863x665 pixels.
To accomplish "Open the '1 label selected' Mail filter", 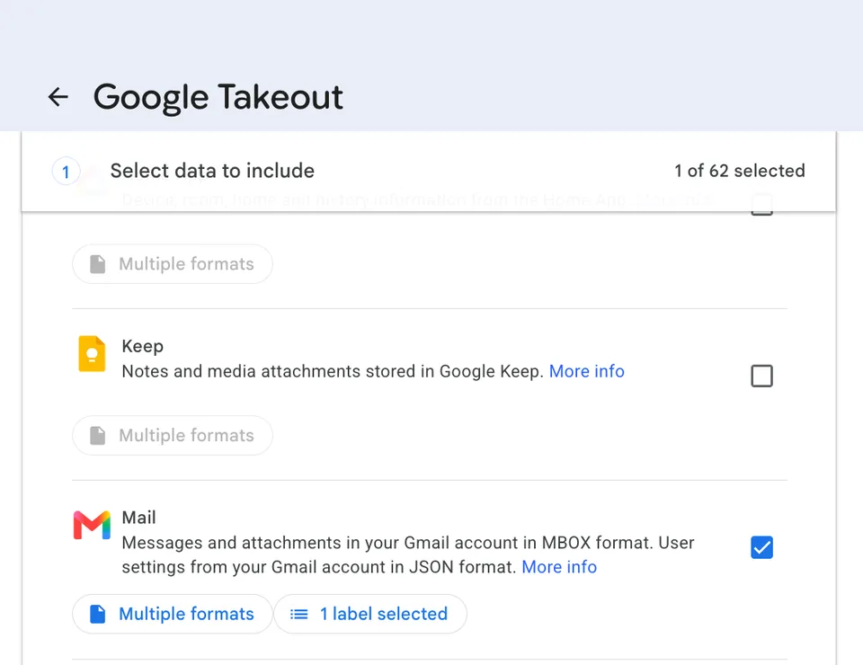I will click(370, 614).
